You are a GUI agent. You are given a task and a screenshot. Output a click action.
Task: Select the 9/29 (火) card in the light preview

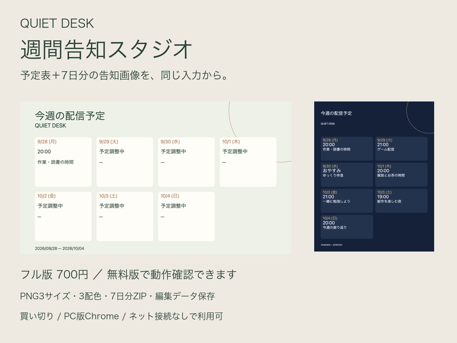tap(125, 162)
